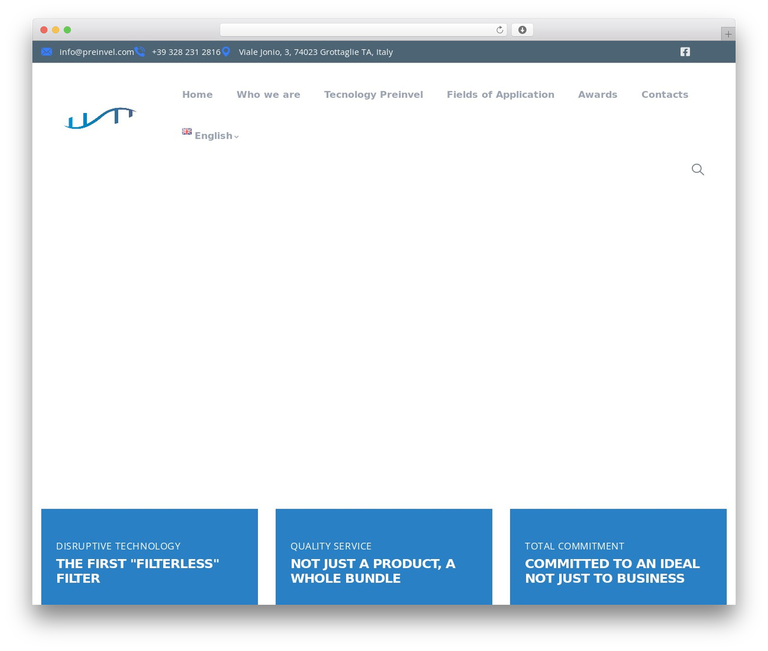Click the green maximize window button

pyautogui.click(x=67, y=30)
